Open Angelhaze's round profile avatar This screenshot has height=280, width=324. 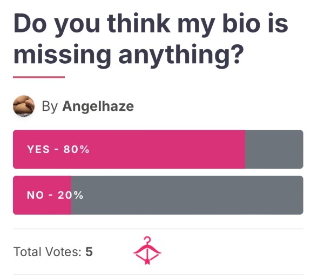[x=24, y=106]
